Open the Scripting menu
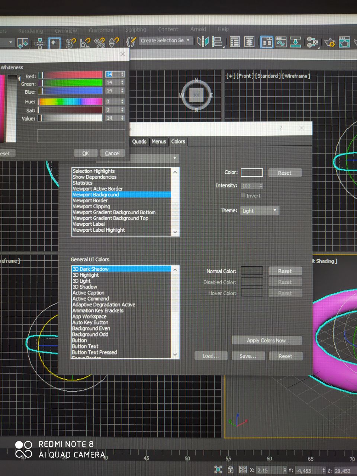The image size is (357, 476). point(136,30)
